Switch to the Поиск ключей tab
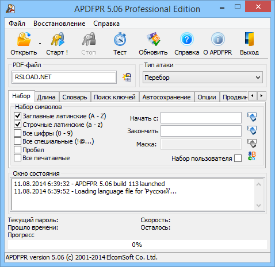The width and height of the screenshot is (275, 267). [114, 97]
